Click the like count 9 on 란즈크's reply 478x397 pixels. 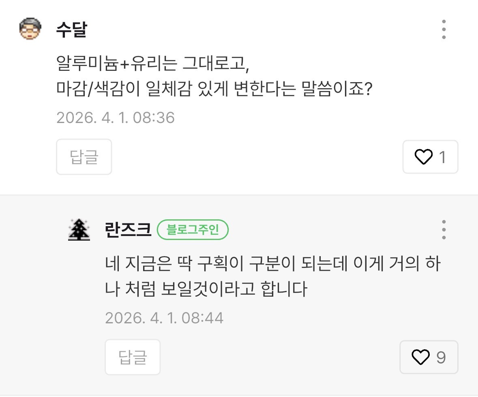click(x=441, y=357)
